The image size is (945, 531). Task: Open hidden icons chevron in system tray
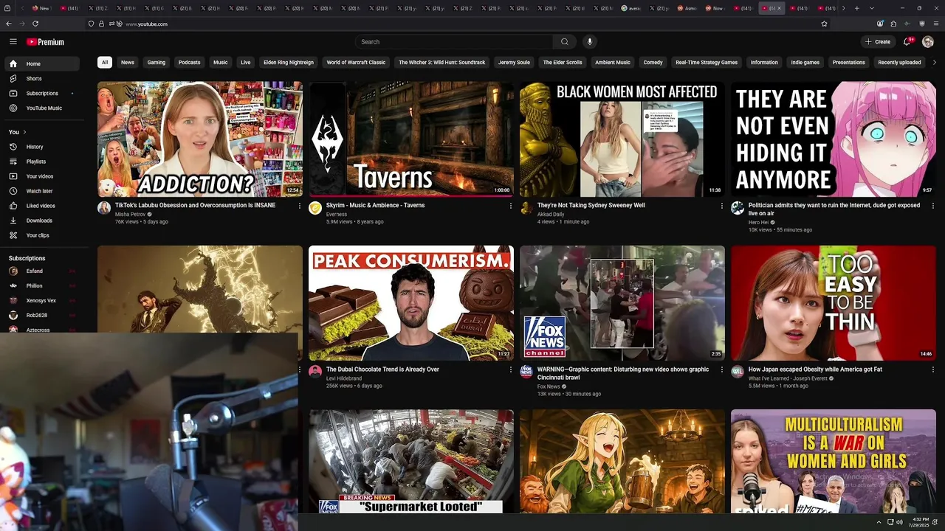879,522
